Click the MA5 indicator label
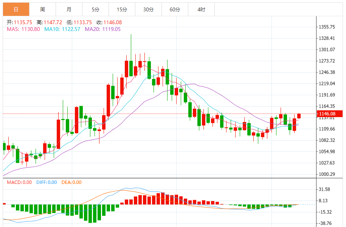The image size is (346, 227). tap(23, 29)
